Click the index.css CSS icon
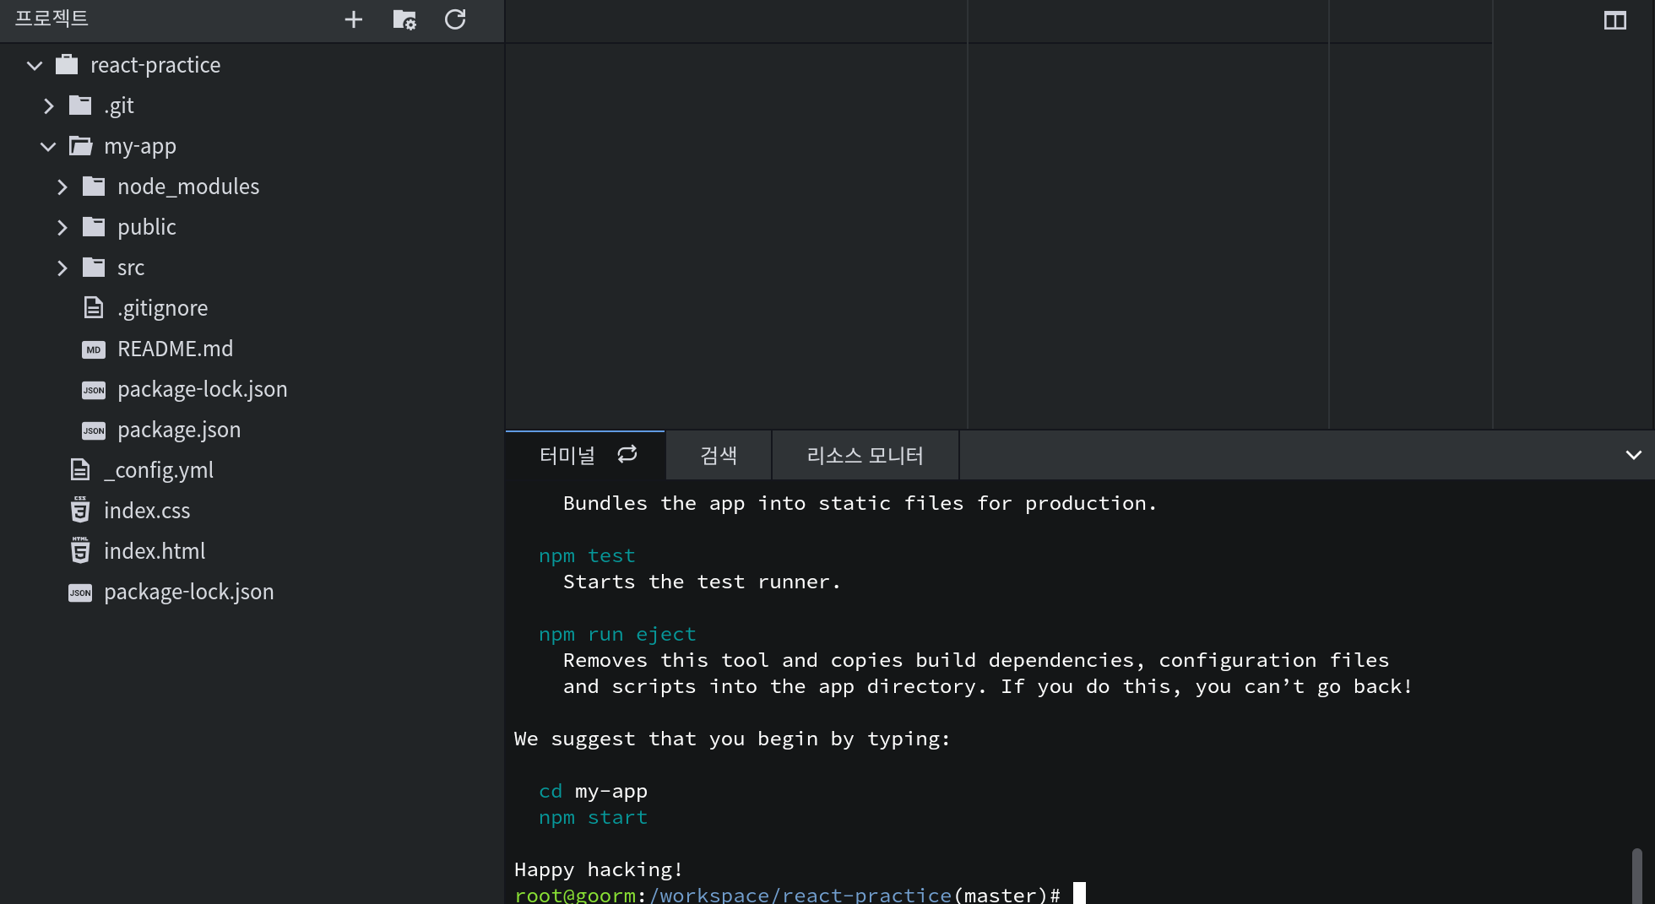Image resolution: width=1655 pixels, height=904 pixels. [80, 510]
